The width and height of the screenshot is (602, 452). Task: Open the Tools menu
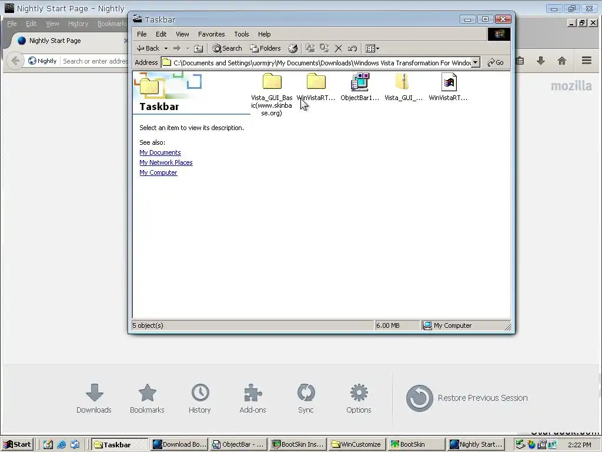tap(242, 34)
